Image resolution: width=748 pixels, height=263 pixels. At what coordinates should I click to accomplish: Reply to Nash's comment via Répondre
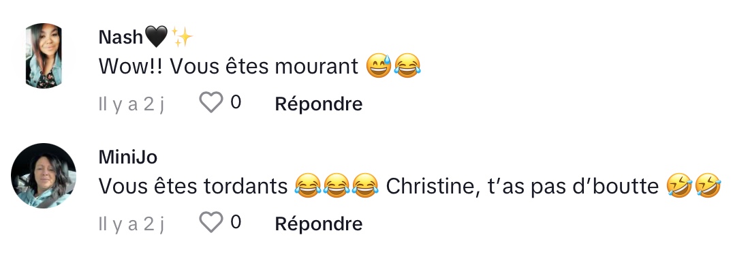319,104
